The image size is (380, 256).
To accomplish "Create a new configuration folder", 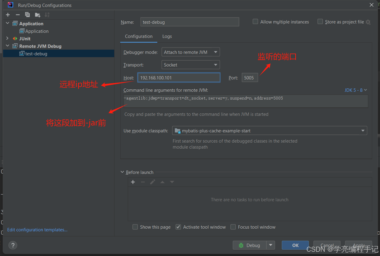I will pyautogui.click(x=37, y=14).
